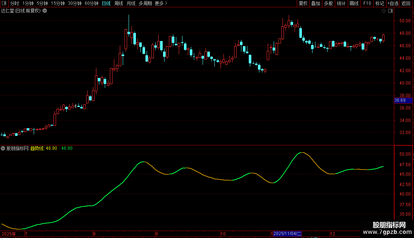Viewport: 414px width, 238px height.
Task: Click the month 8 label on time axis
Action: pos(94,234)
